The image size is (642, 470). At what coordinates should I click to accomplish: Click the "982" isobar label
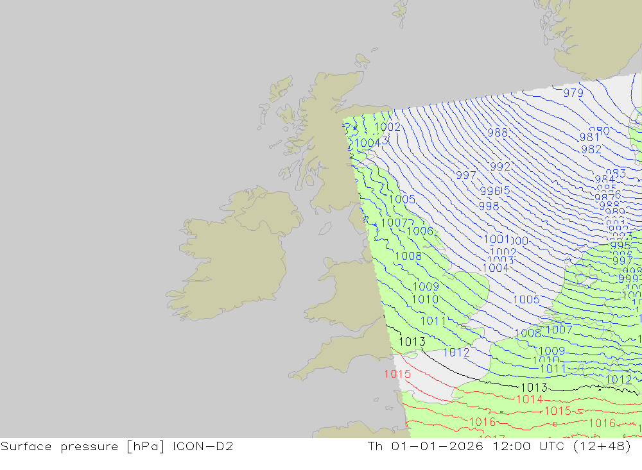[591, 149]
